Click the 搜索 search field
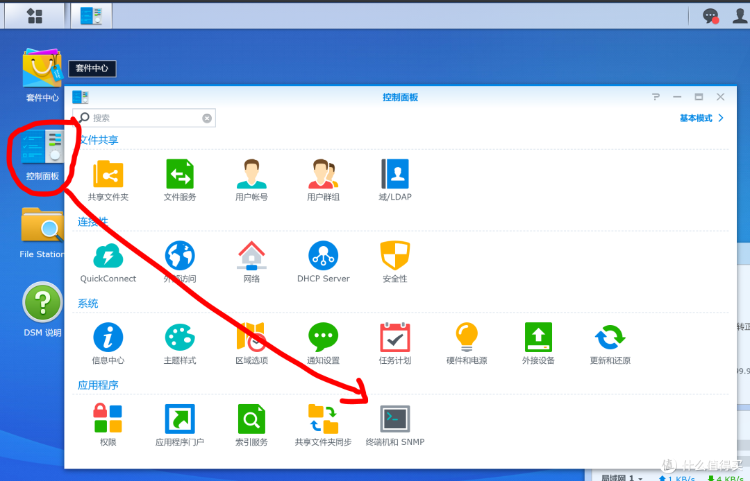750x481 pixels. point(144,118)
